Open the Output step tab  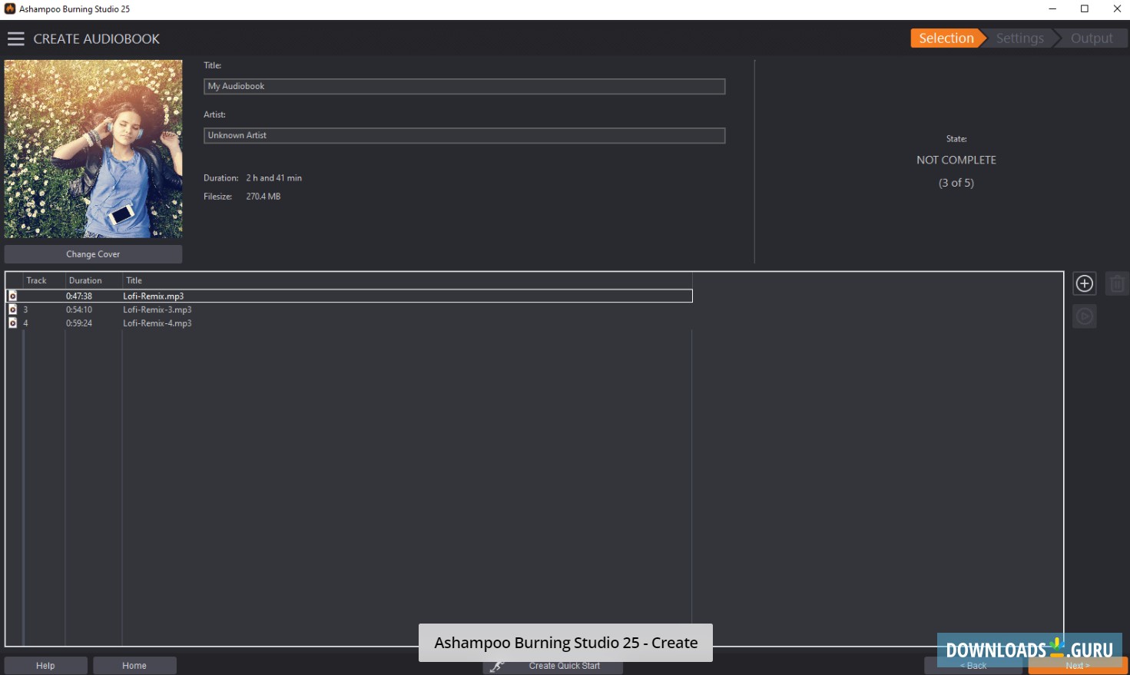click(x=1091, y=38)
